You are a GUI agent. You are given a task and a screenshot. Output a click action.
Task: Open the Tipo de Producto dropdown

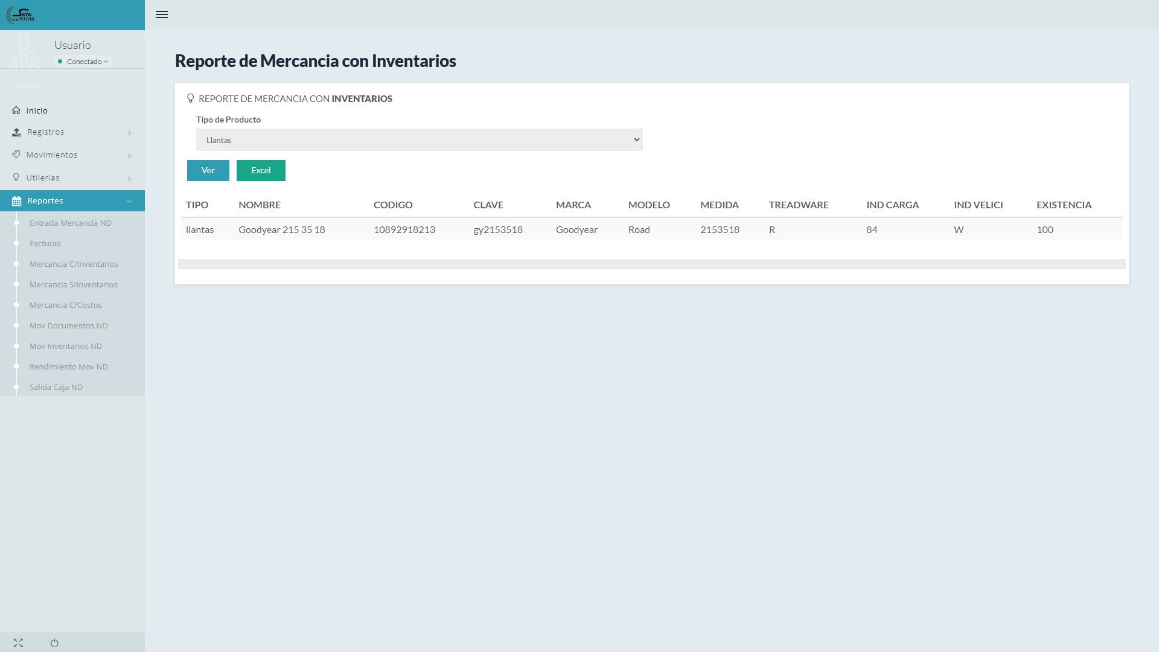pos(419,140)
